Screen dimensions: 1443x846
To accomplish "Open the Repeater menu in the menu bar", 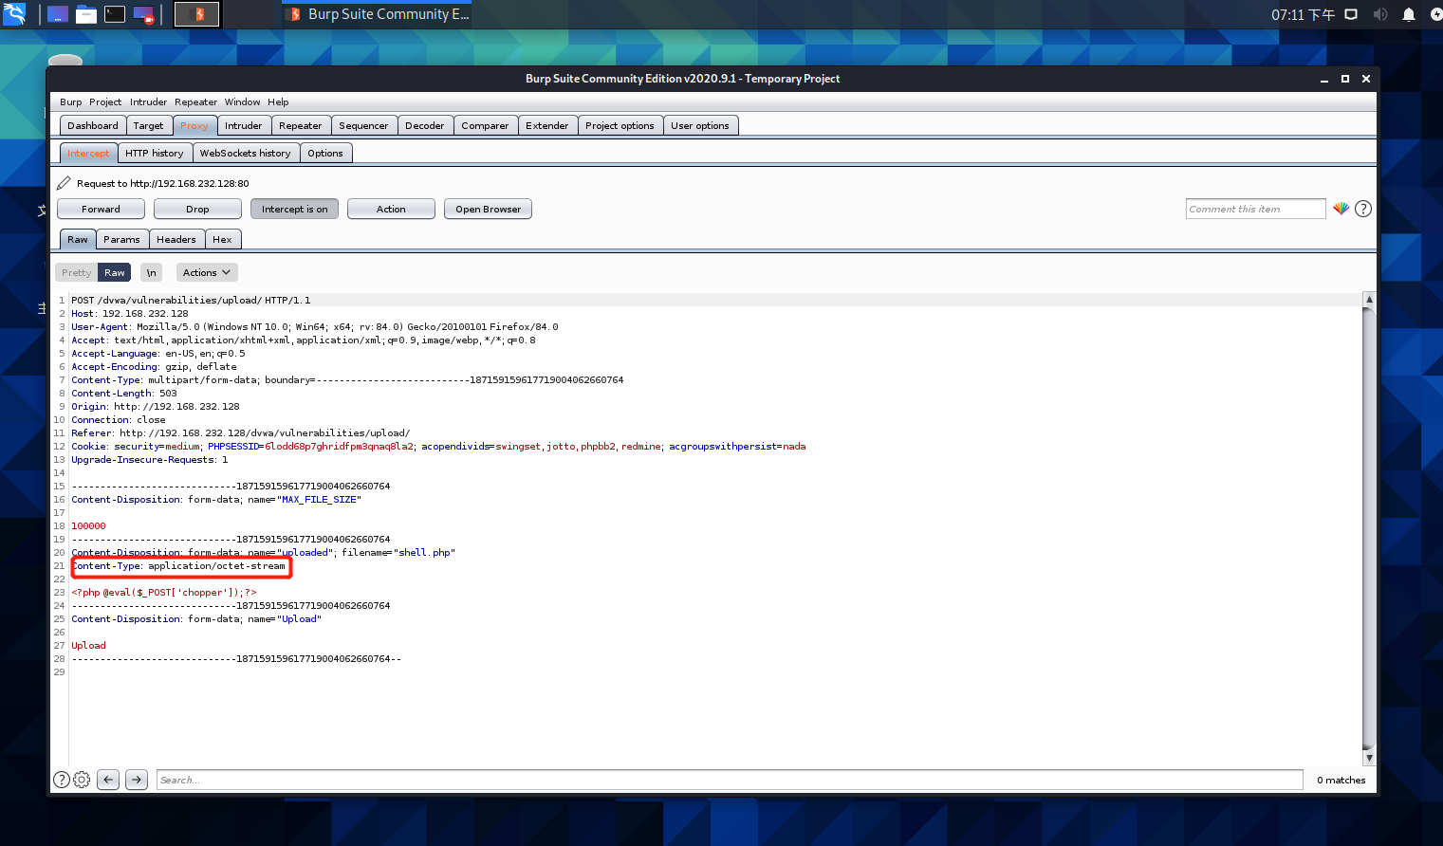I will (196, 101).
